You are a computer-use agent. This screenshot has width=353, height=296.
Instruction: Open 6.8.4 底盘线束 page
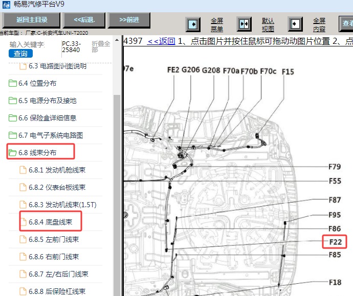click(x=51, y=222)
